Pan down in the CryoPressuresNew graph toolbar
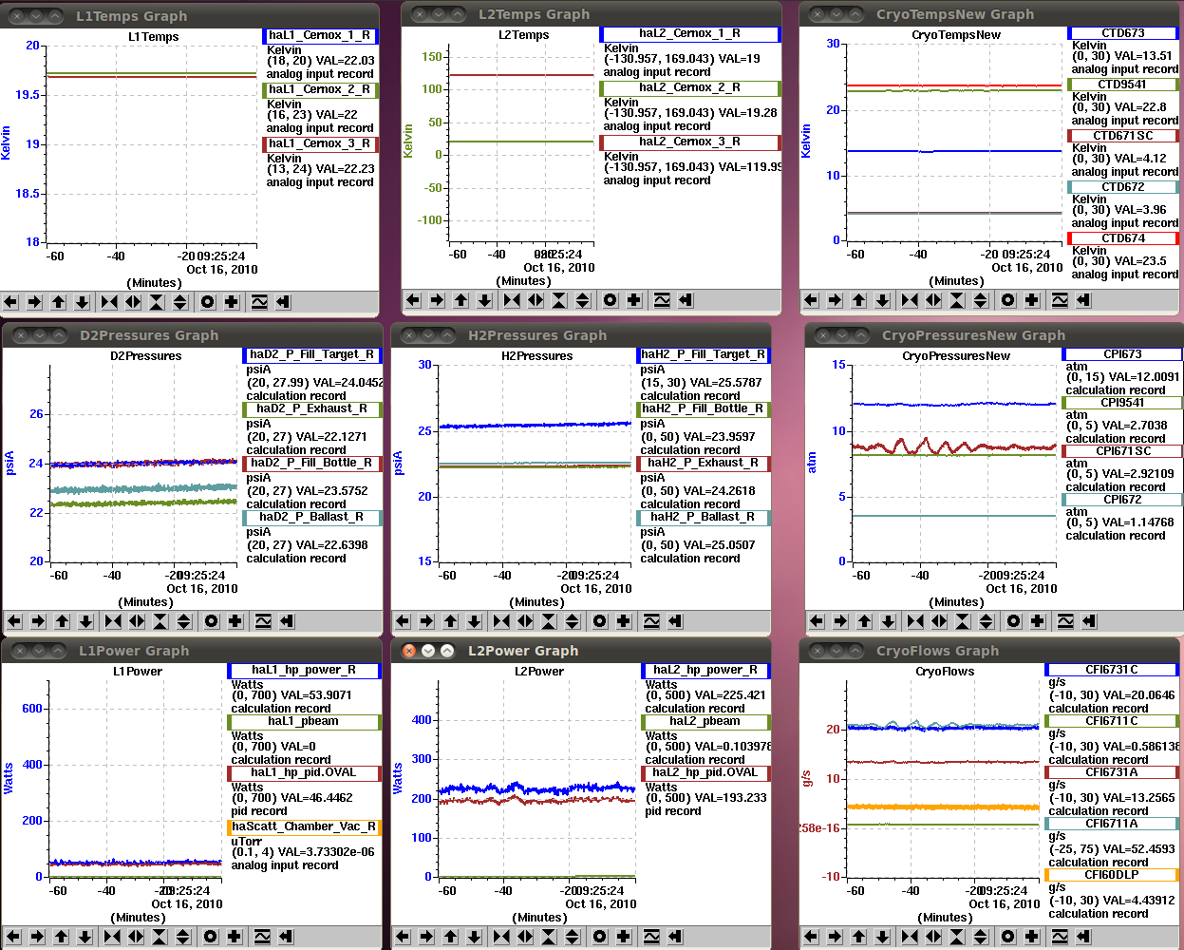This screenshot has width=1184, height=950. pos(889,621)
